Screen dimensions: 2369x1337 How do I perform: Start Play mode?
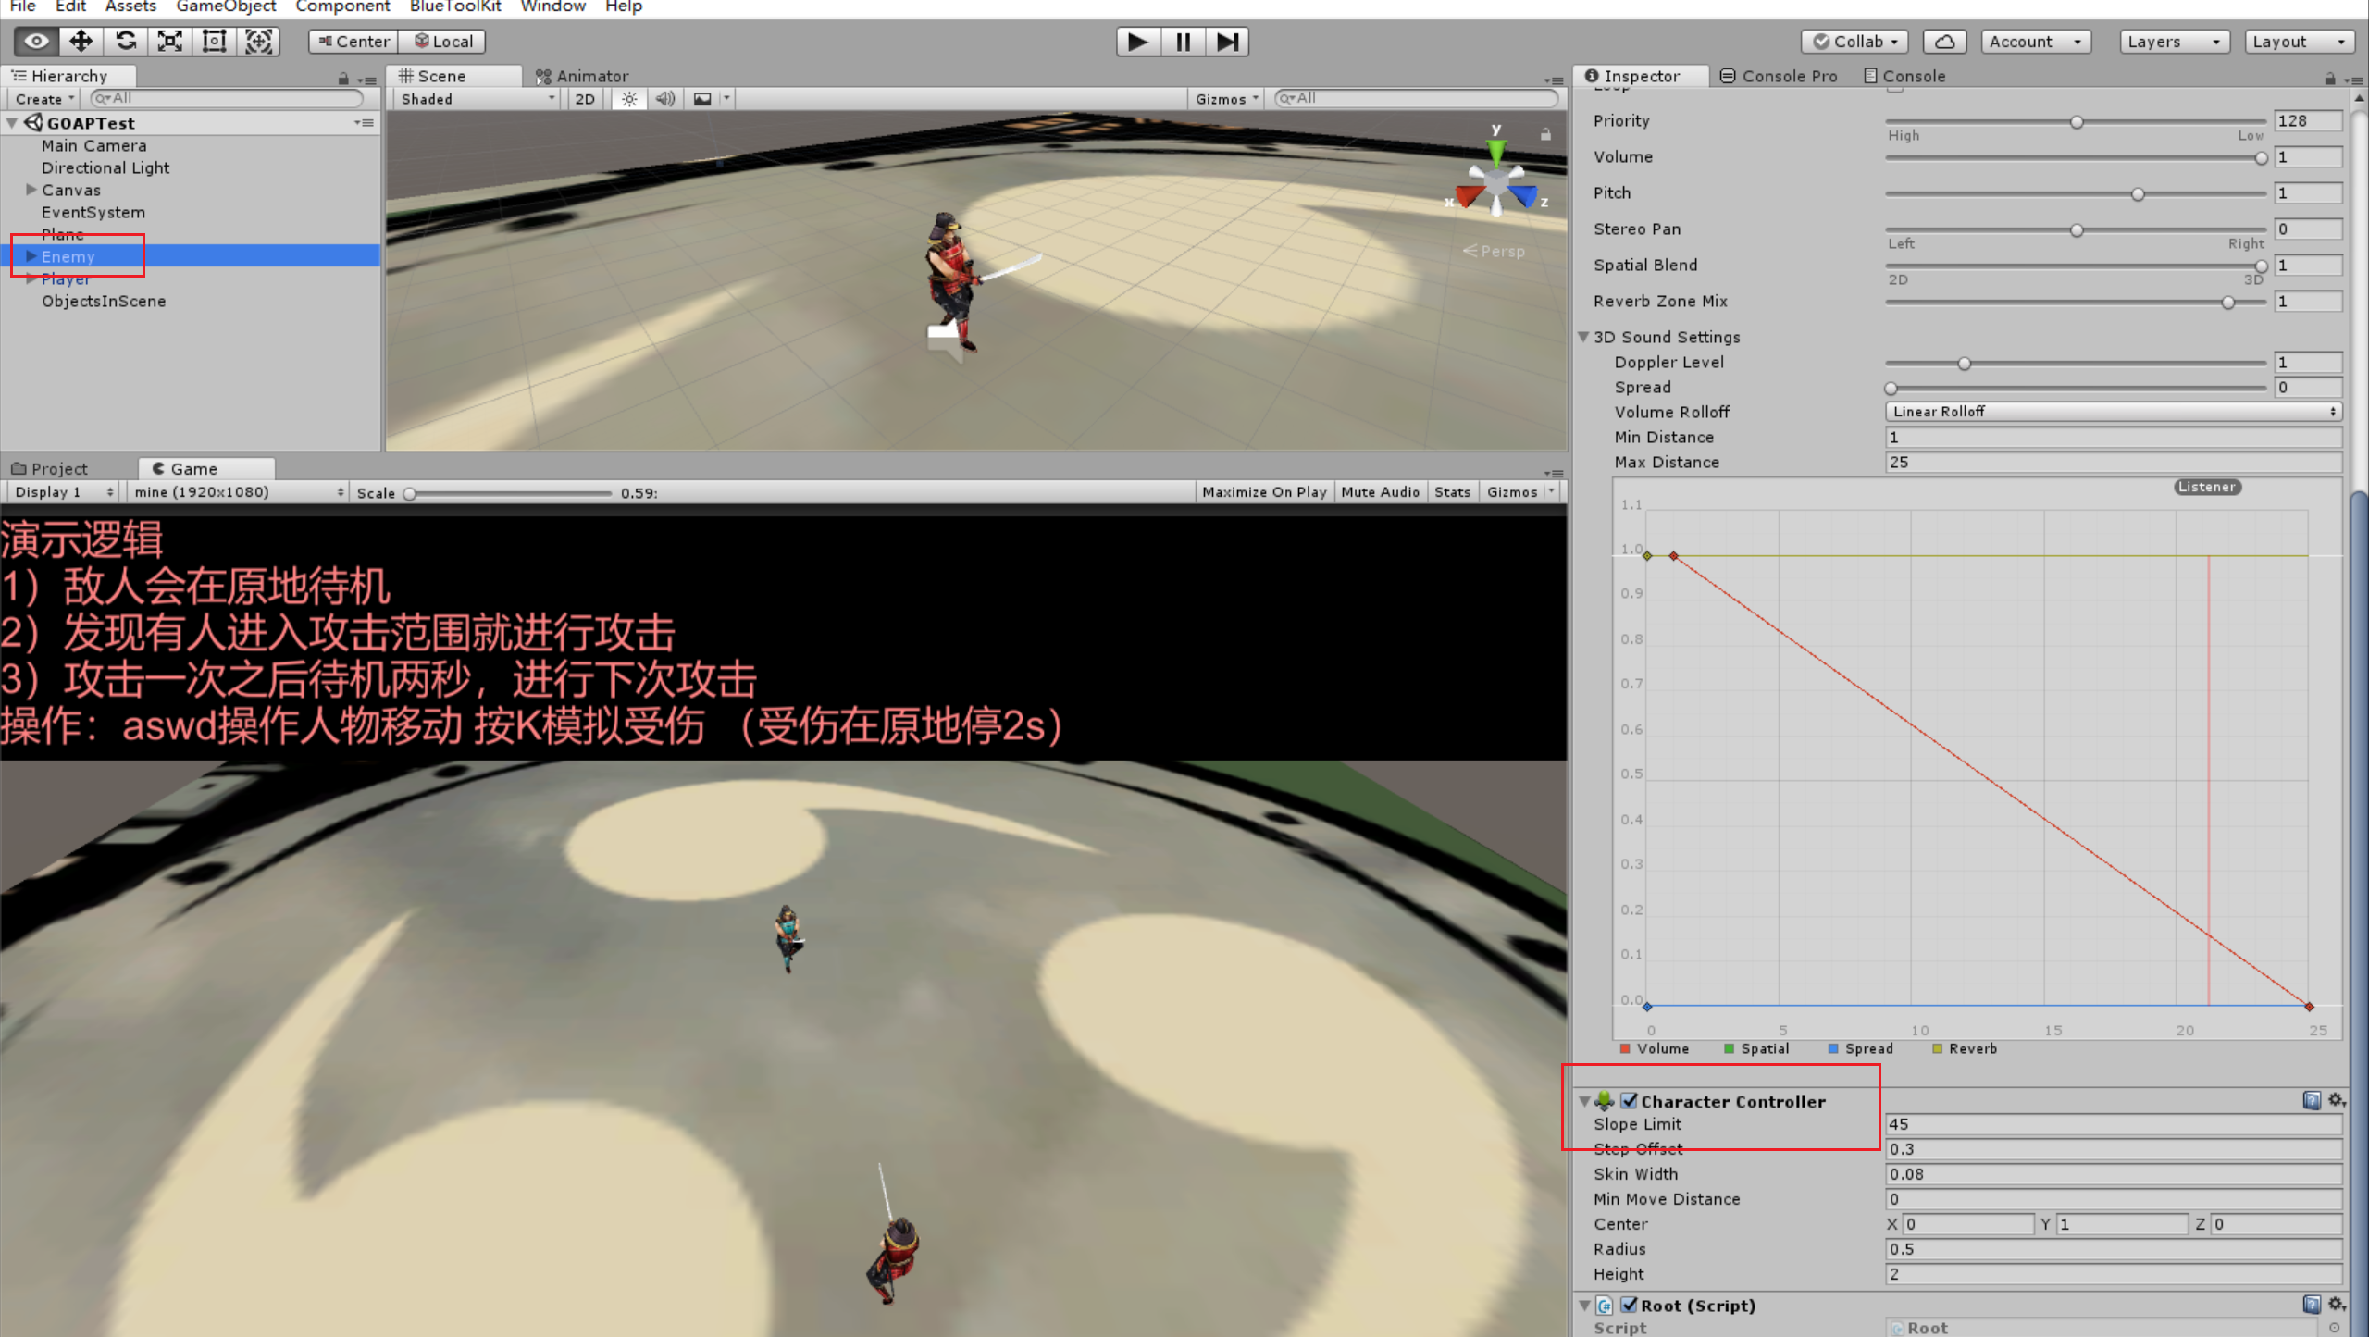1138,42
